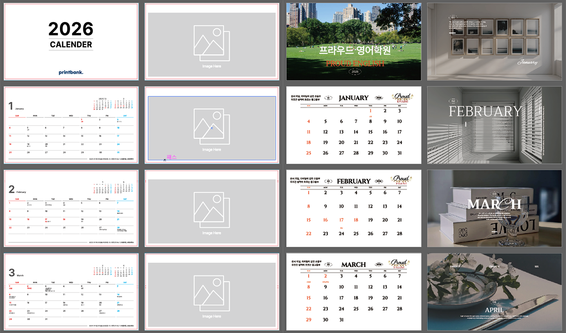Click the red SUN header on the "2 February" template
This screenshot has height=333, width=566.
click(17, 198)
